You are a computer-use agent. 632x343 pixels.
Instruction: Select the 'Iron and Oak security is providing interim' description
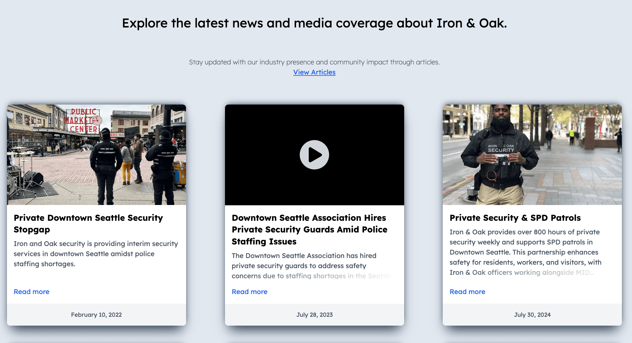(96, 254)
